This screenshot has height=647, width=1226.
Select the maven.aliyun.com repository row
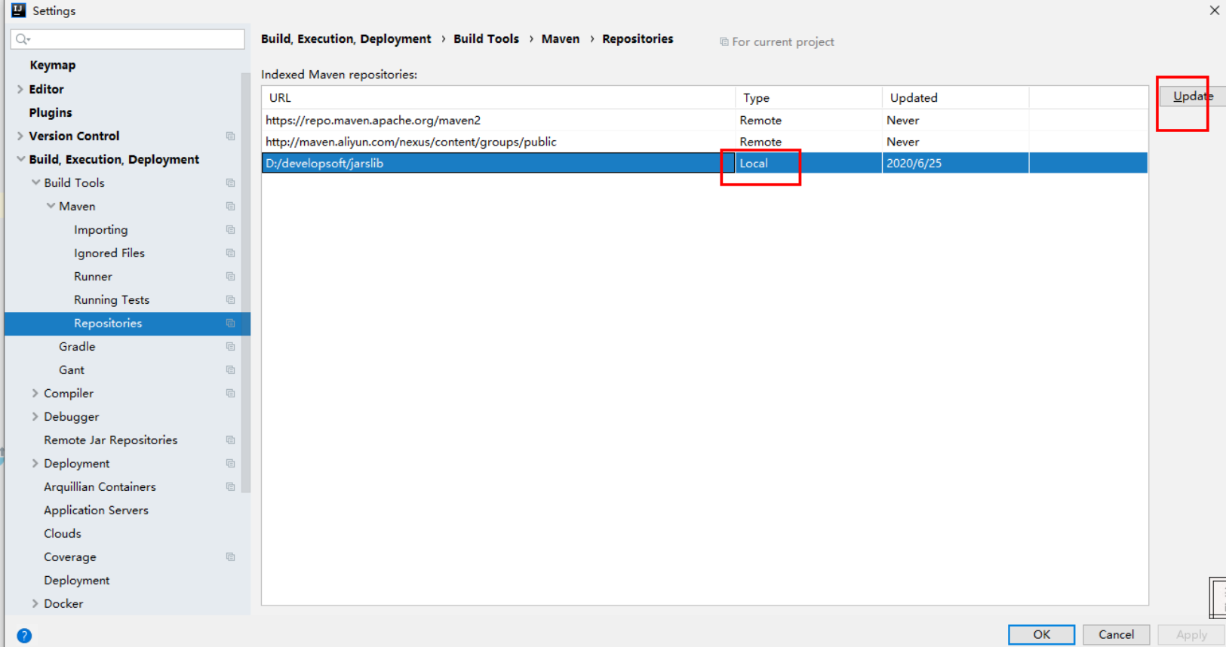pos(705,142)
